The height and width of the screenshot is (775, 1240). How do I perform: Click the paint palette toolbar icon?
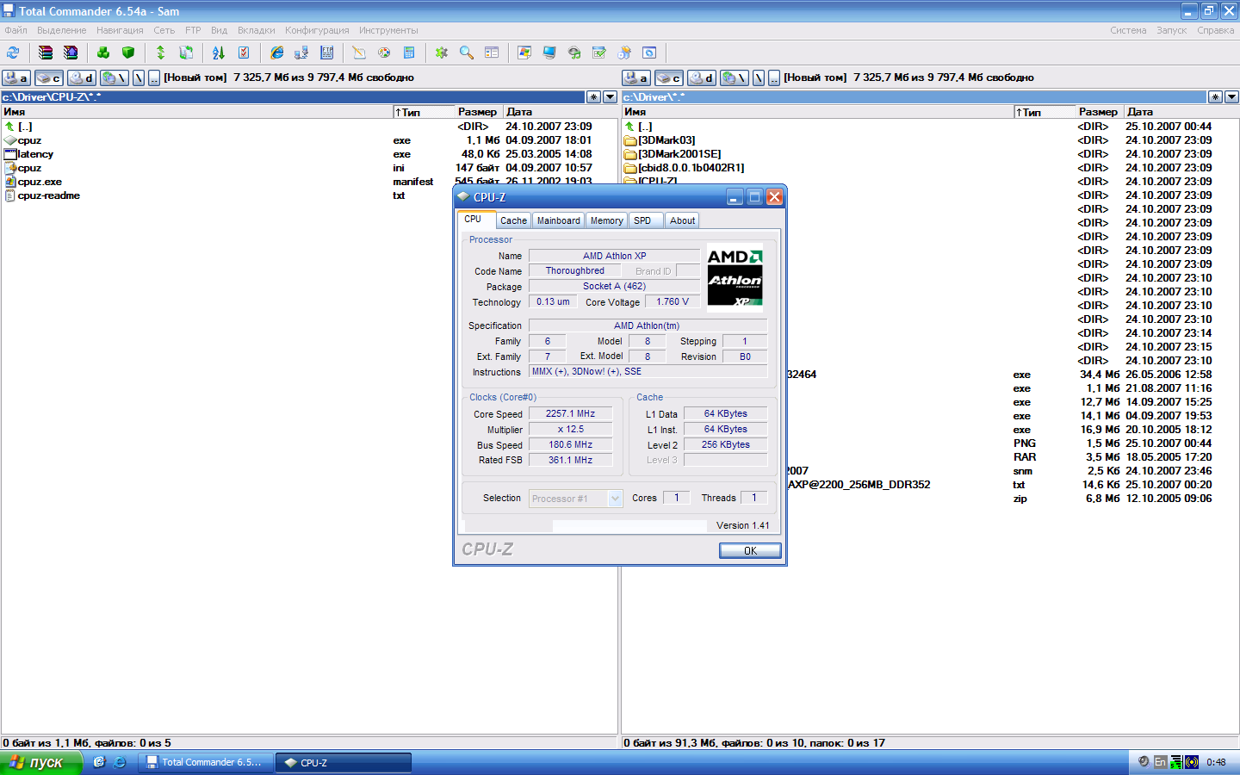pyautogui.click(x=384, y=53)
